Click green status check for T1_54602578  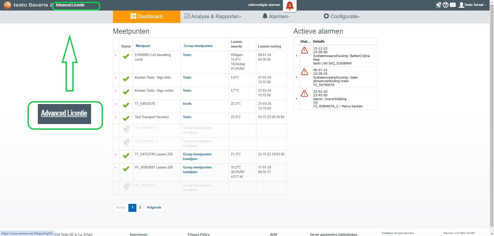click(x=126, y=105)
